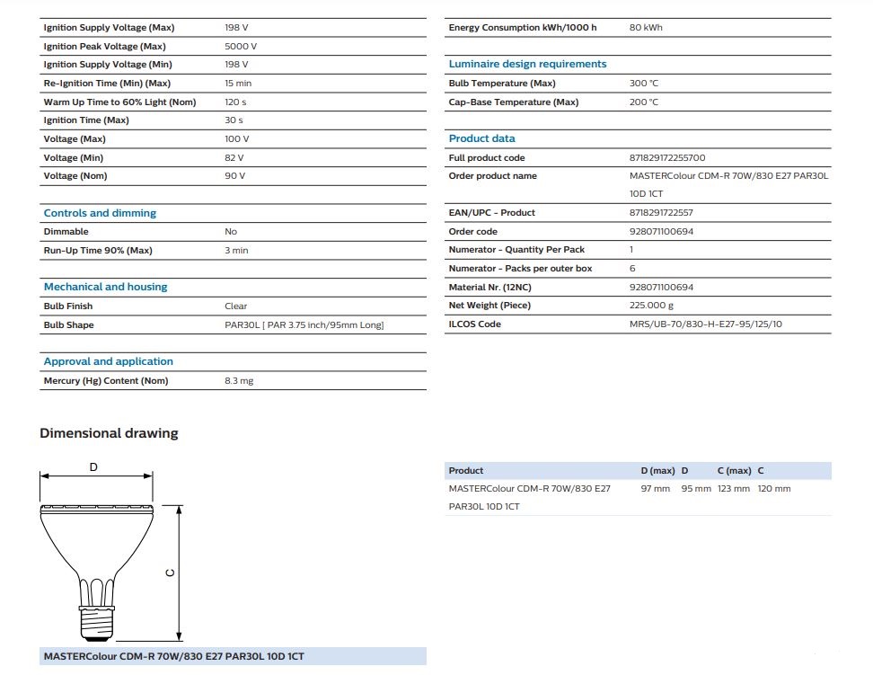The image size is (873, 675).
Task: Select the ILCOS code MRS/UB-70/830-H-E27-95/125/10
Action: click(706, 324)
